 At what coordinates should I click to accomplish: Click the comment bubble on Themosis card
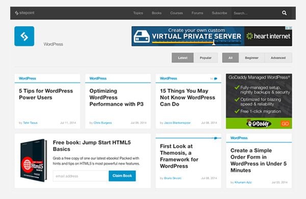[x=215, y=138]
